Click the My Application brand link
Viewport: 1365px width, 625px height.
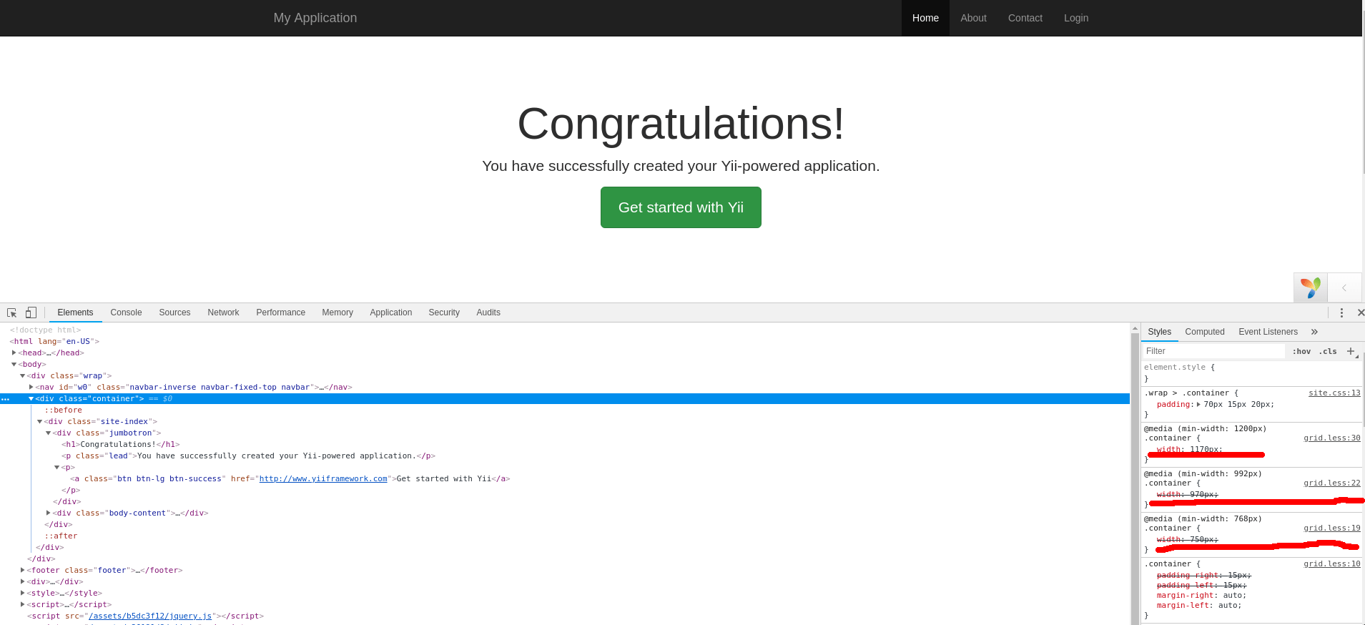tap(315, 18)
